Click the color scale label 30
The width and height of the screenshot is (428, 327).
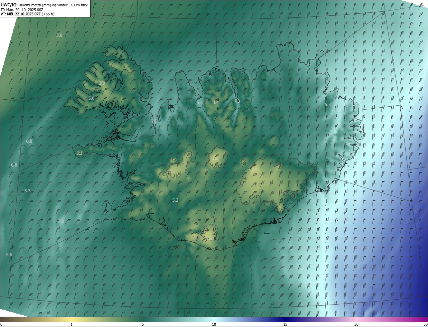(x=356, y=325)
